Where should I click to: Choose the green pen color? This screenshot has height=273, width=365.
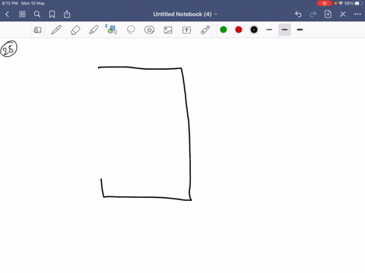pos(224,30)
